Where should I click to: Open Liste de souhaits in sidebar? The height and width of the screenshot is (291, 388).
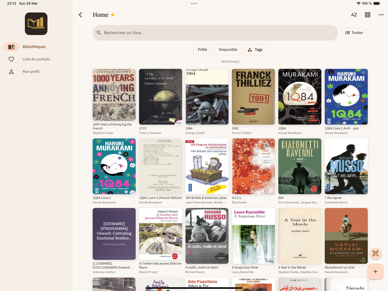(x=36, y=59)
